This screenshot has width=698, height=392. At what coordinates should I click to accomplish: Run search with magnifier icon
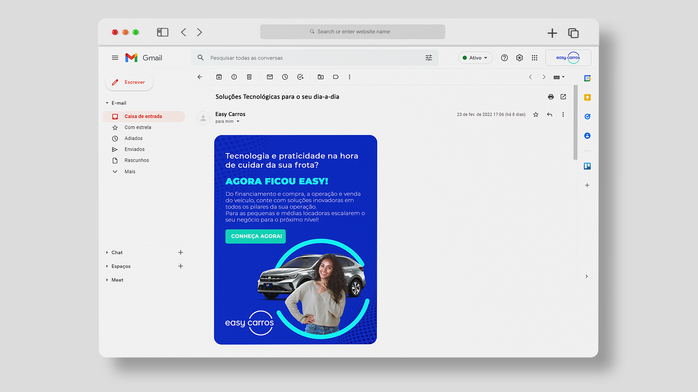pos(201,58)
